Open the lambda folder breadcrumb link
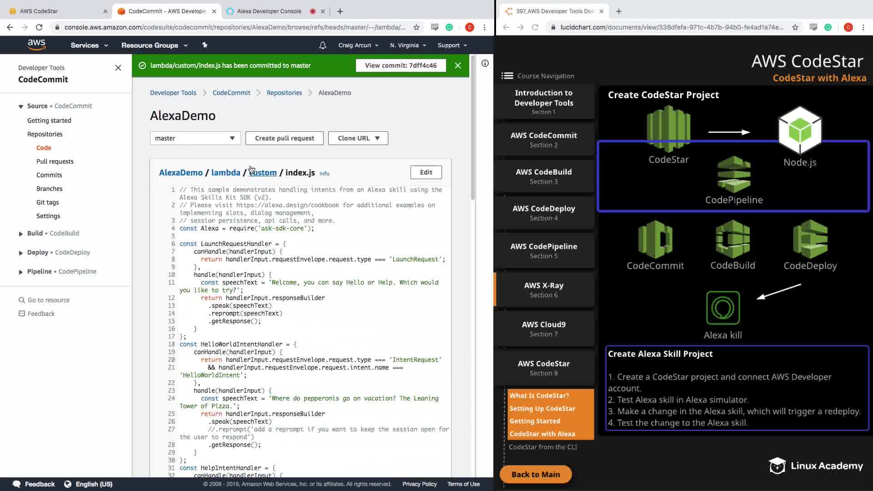 226,173
